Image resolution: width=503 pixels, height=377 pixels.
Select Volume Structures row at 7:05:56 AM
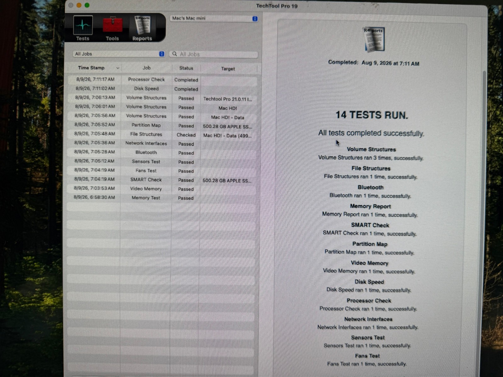click(x=162, y=116)
